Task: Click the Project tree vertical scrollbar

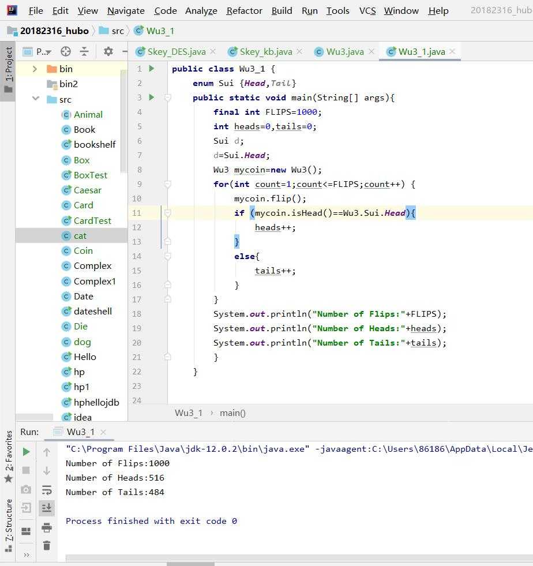Action: (x=124, y=121)
